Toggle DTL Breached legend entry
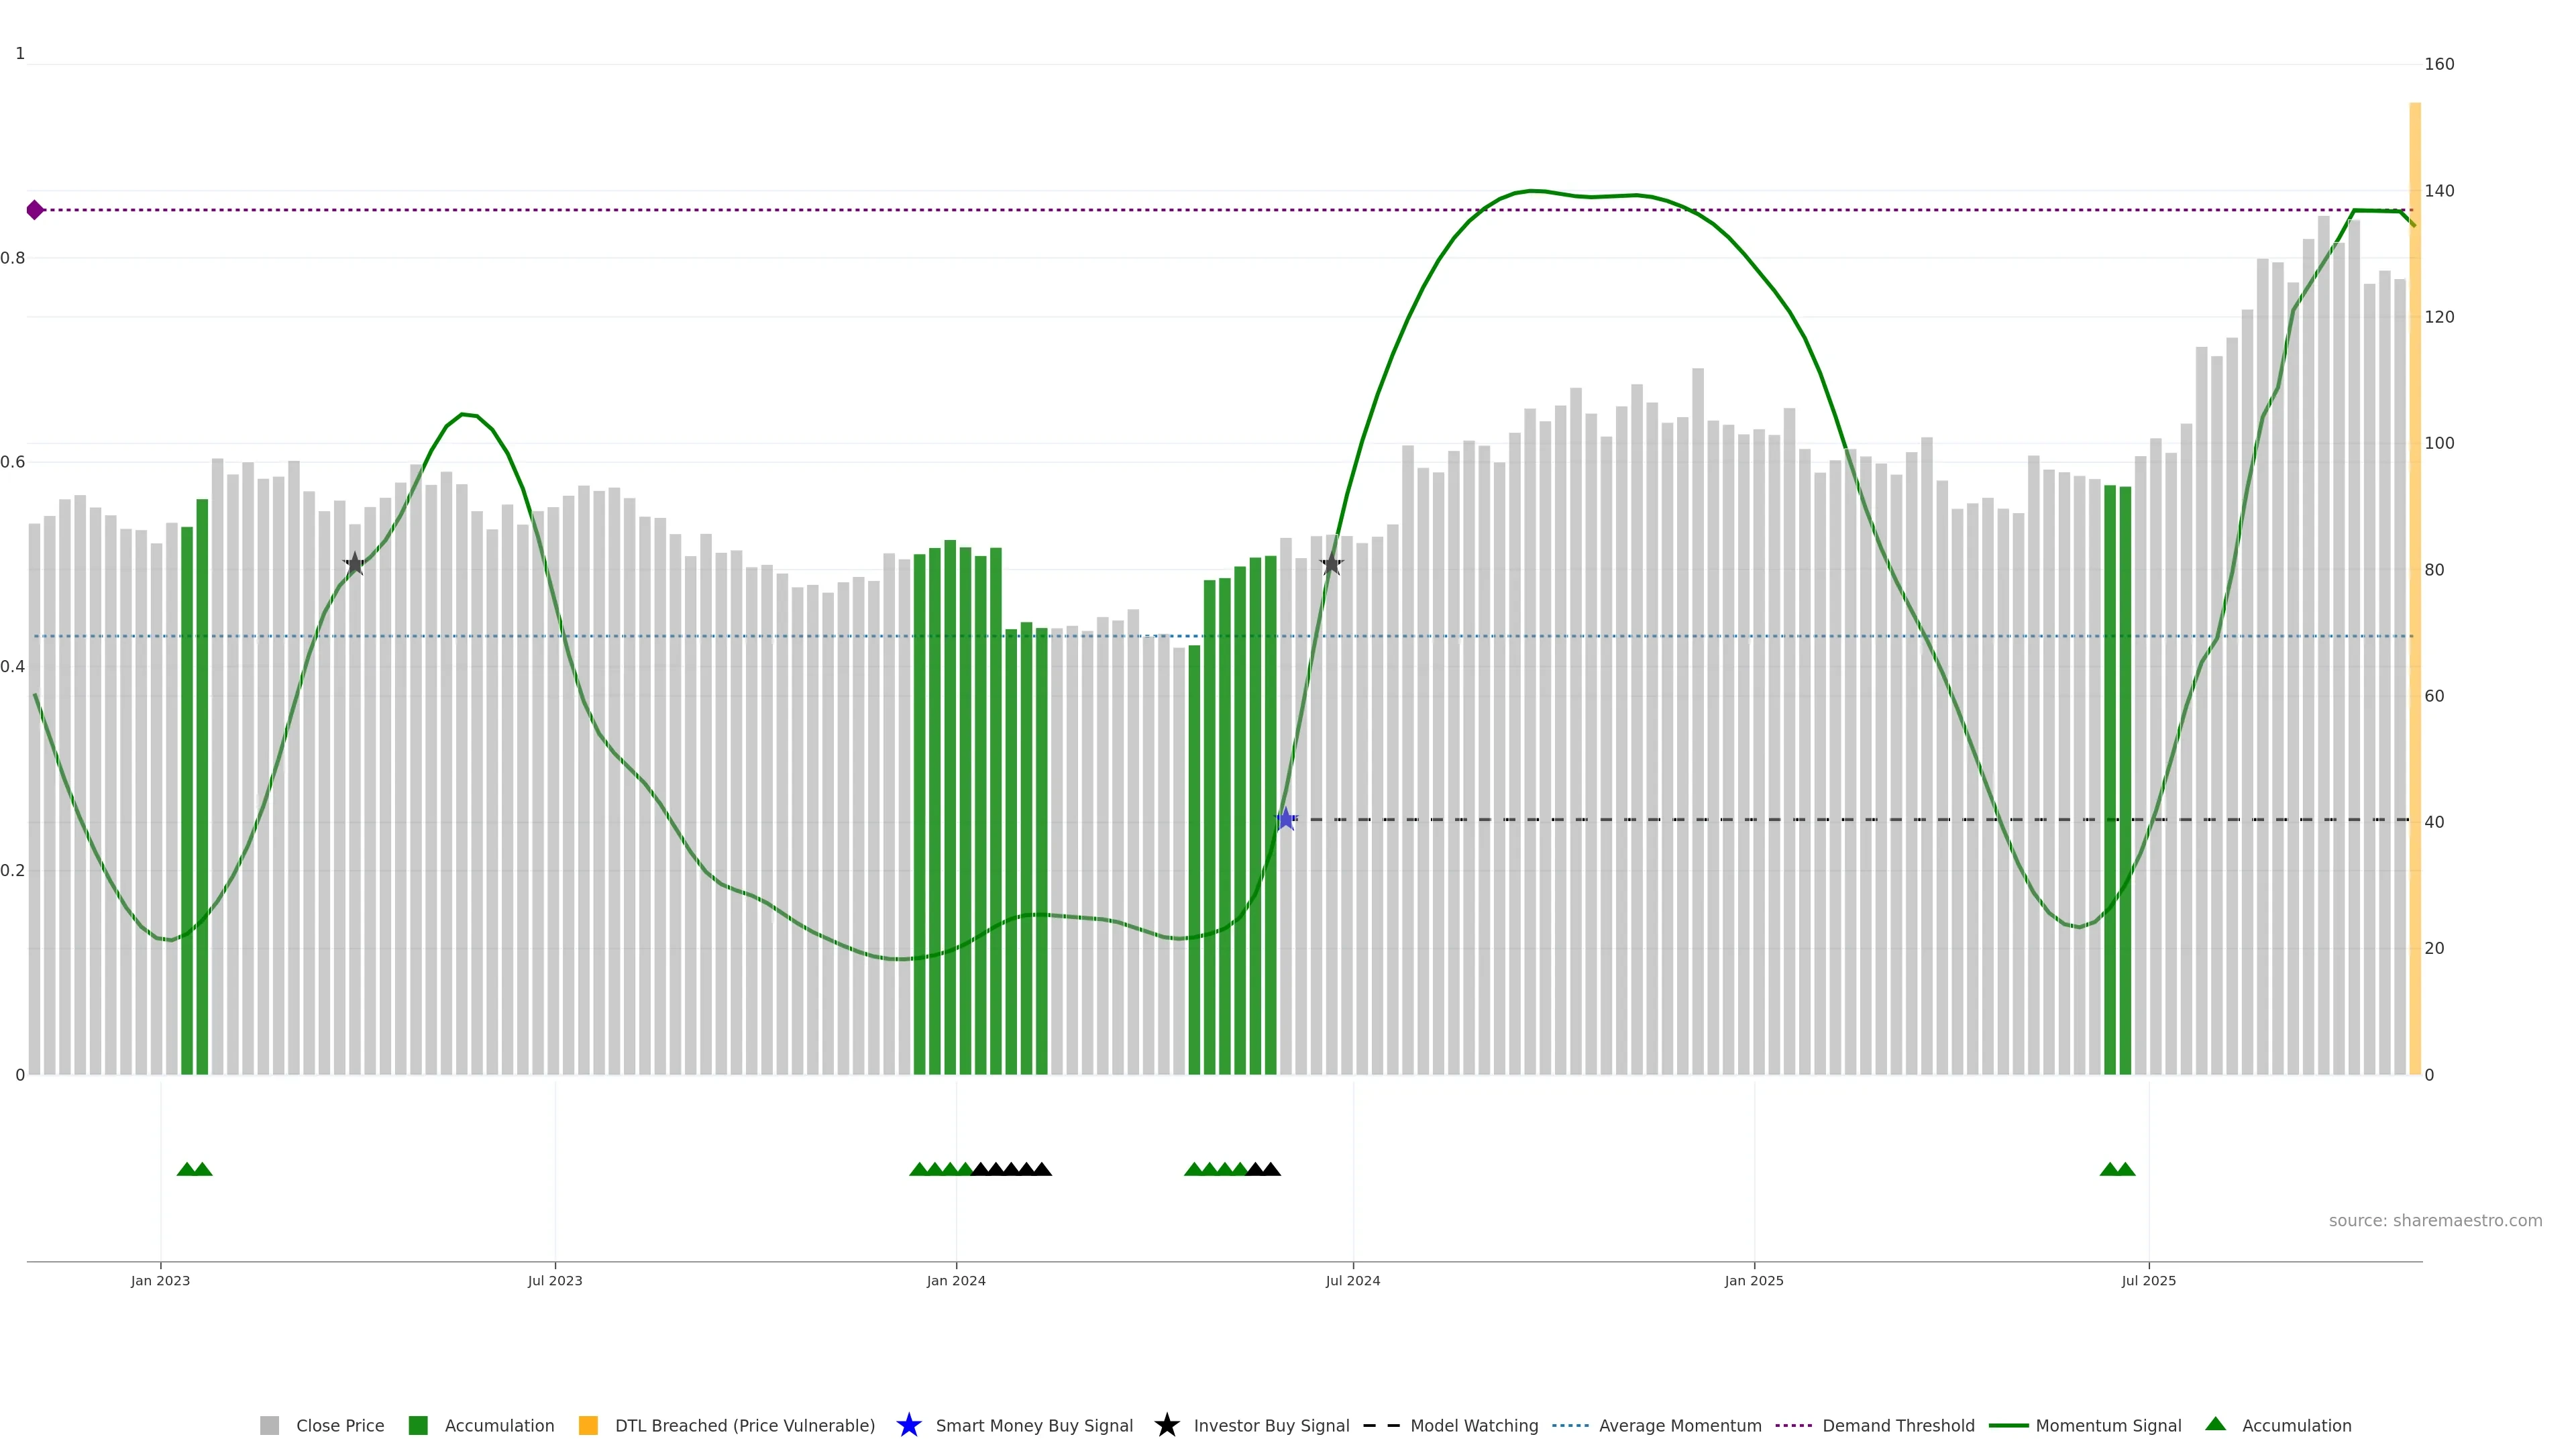The height and width of the screenshot is (1449, 2576). coord(744,1425)
